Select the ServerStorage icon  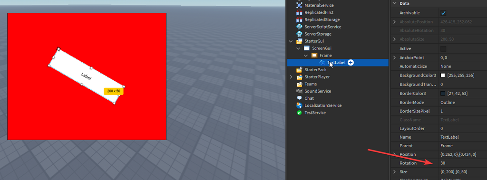(299, 34)
